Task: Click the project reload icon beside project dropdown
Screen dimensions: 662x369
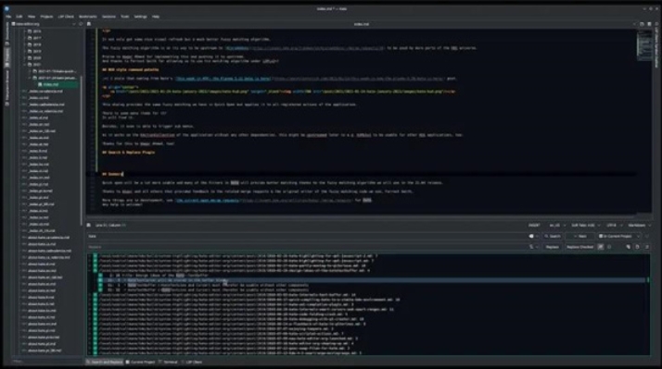Action: point(81,24)
